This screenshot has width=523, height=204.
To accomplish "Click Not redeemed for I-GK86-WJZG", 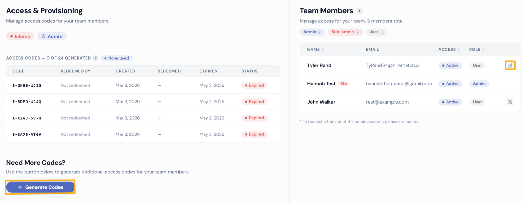I will pos(75,85).
